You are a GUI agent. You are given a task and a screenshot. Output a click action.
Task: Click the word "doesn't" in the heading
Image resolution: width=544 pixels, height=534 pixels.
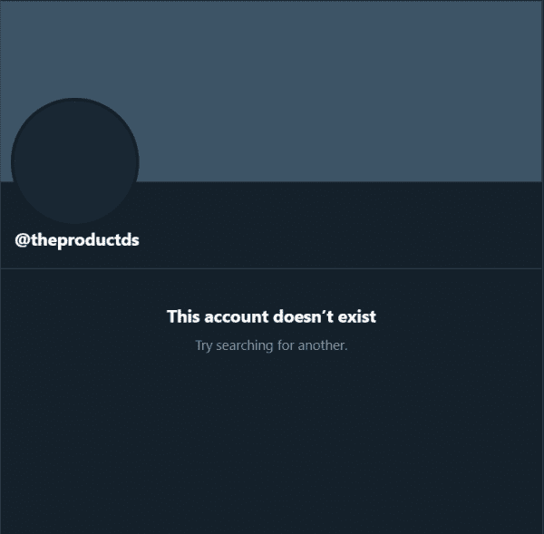click(x=303, y=316)
